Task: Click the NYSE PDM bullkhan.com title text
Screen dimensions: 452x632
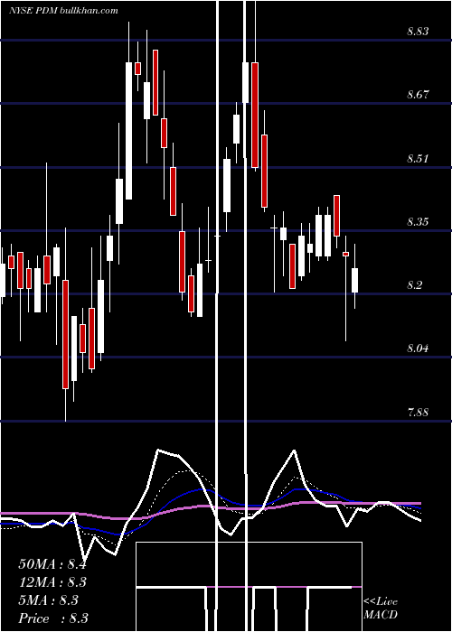Action: (x=64, y=11)
